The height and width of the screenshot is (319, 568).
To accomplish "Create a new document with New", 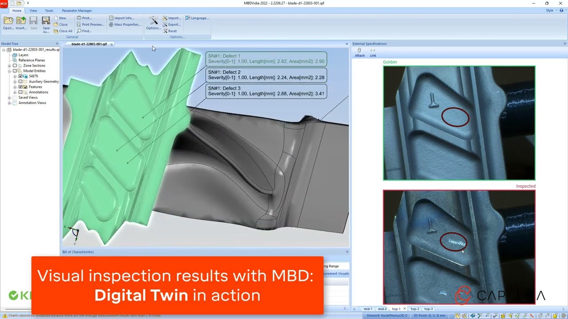I will coord(60,18).
